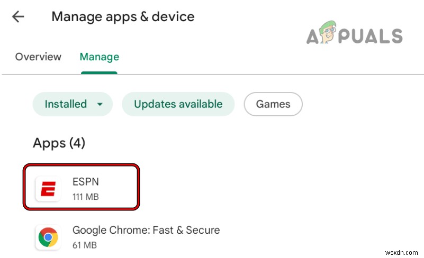
Task: Toggle the Updates available filter chip
Action: 177,104
